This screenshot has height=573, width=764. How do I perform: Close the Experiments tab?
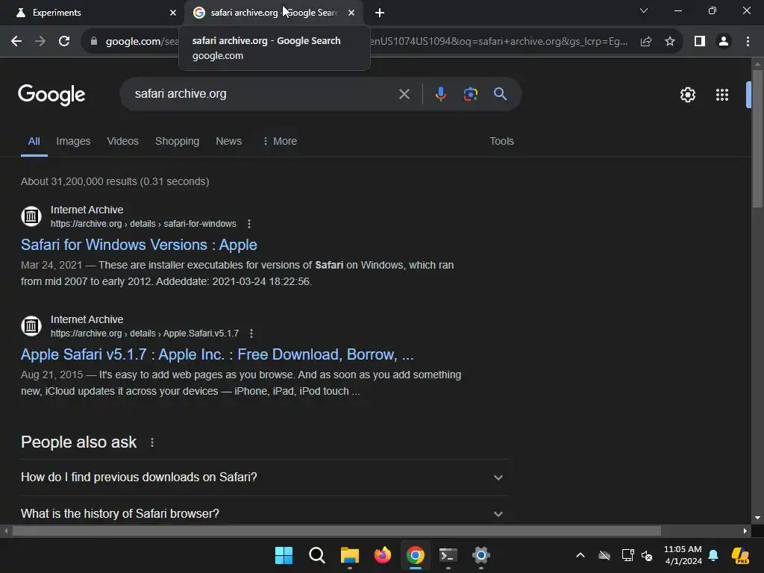point(173,13)
